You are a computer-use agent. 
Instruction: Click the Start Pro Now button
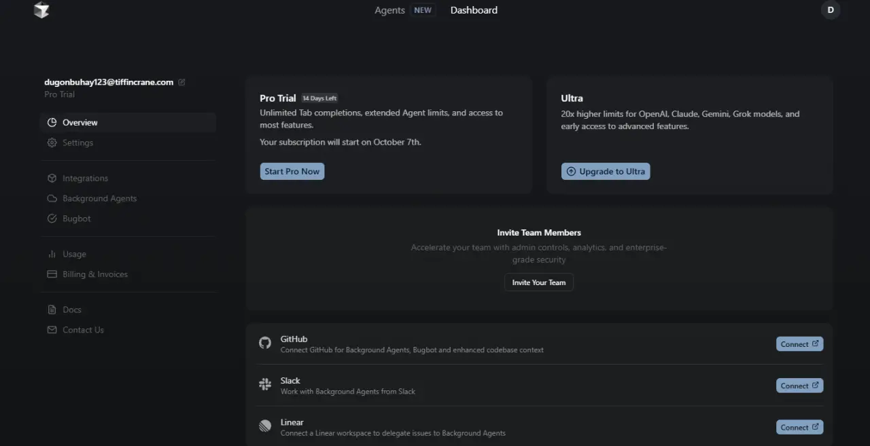292,171
